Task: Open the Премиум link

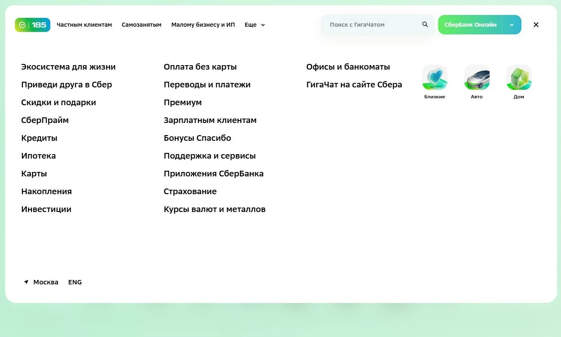Action: point(183,102)
